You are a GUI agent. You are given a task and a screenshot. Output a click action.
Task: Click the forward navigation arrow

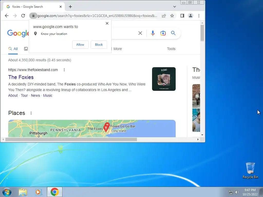[x=15, y=16]
